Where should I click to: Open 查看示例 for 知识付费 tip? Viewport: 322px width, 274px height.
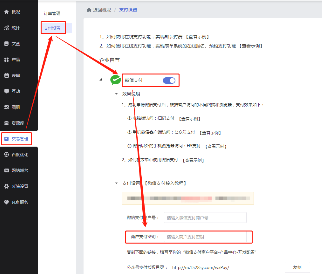pos(197,37)
